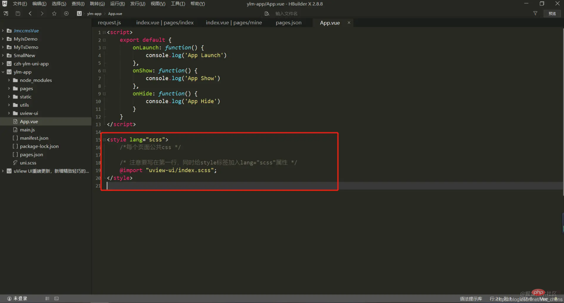
Task: Expand the utils folder
Action: pyautogui.click(x=9, y=105)
